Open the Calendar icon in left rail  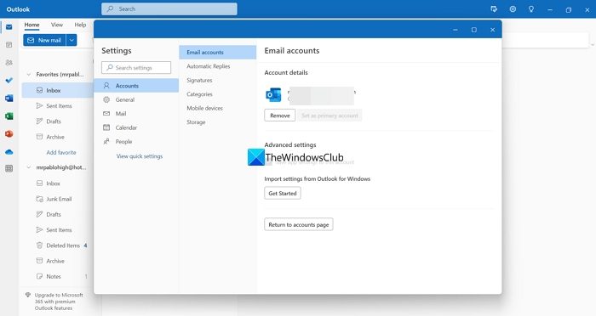[x=9, y=45]
